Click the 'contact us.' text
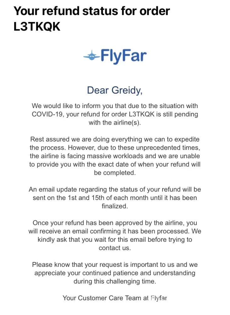 (115, 248)
